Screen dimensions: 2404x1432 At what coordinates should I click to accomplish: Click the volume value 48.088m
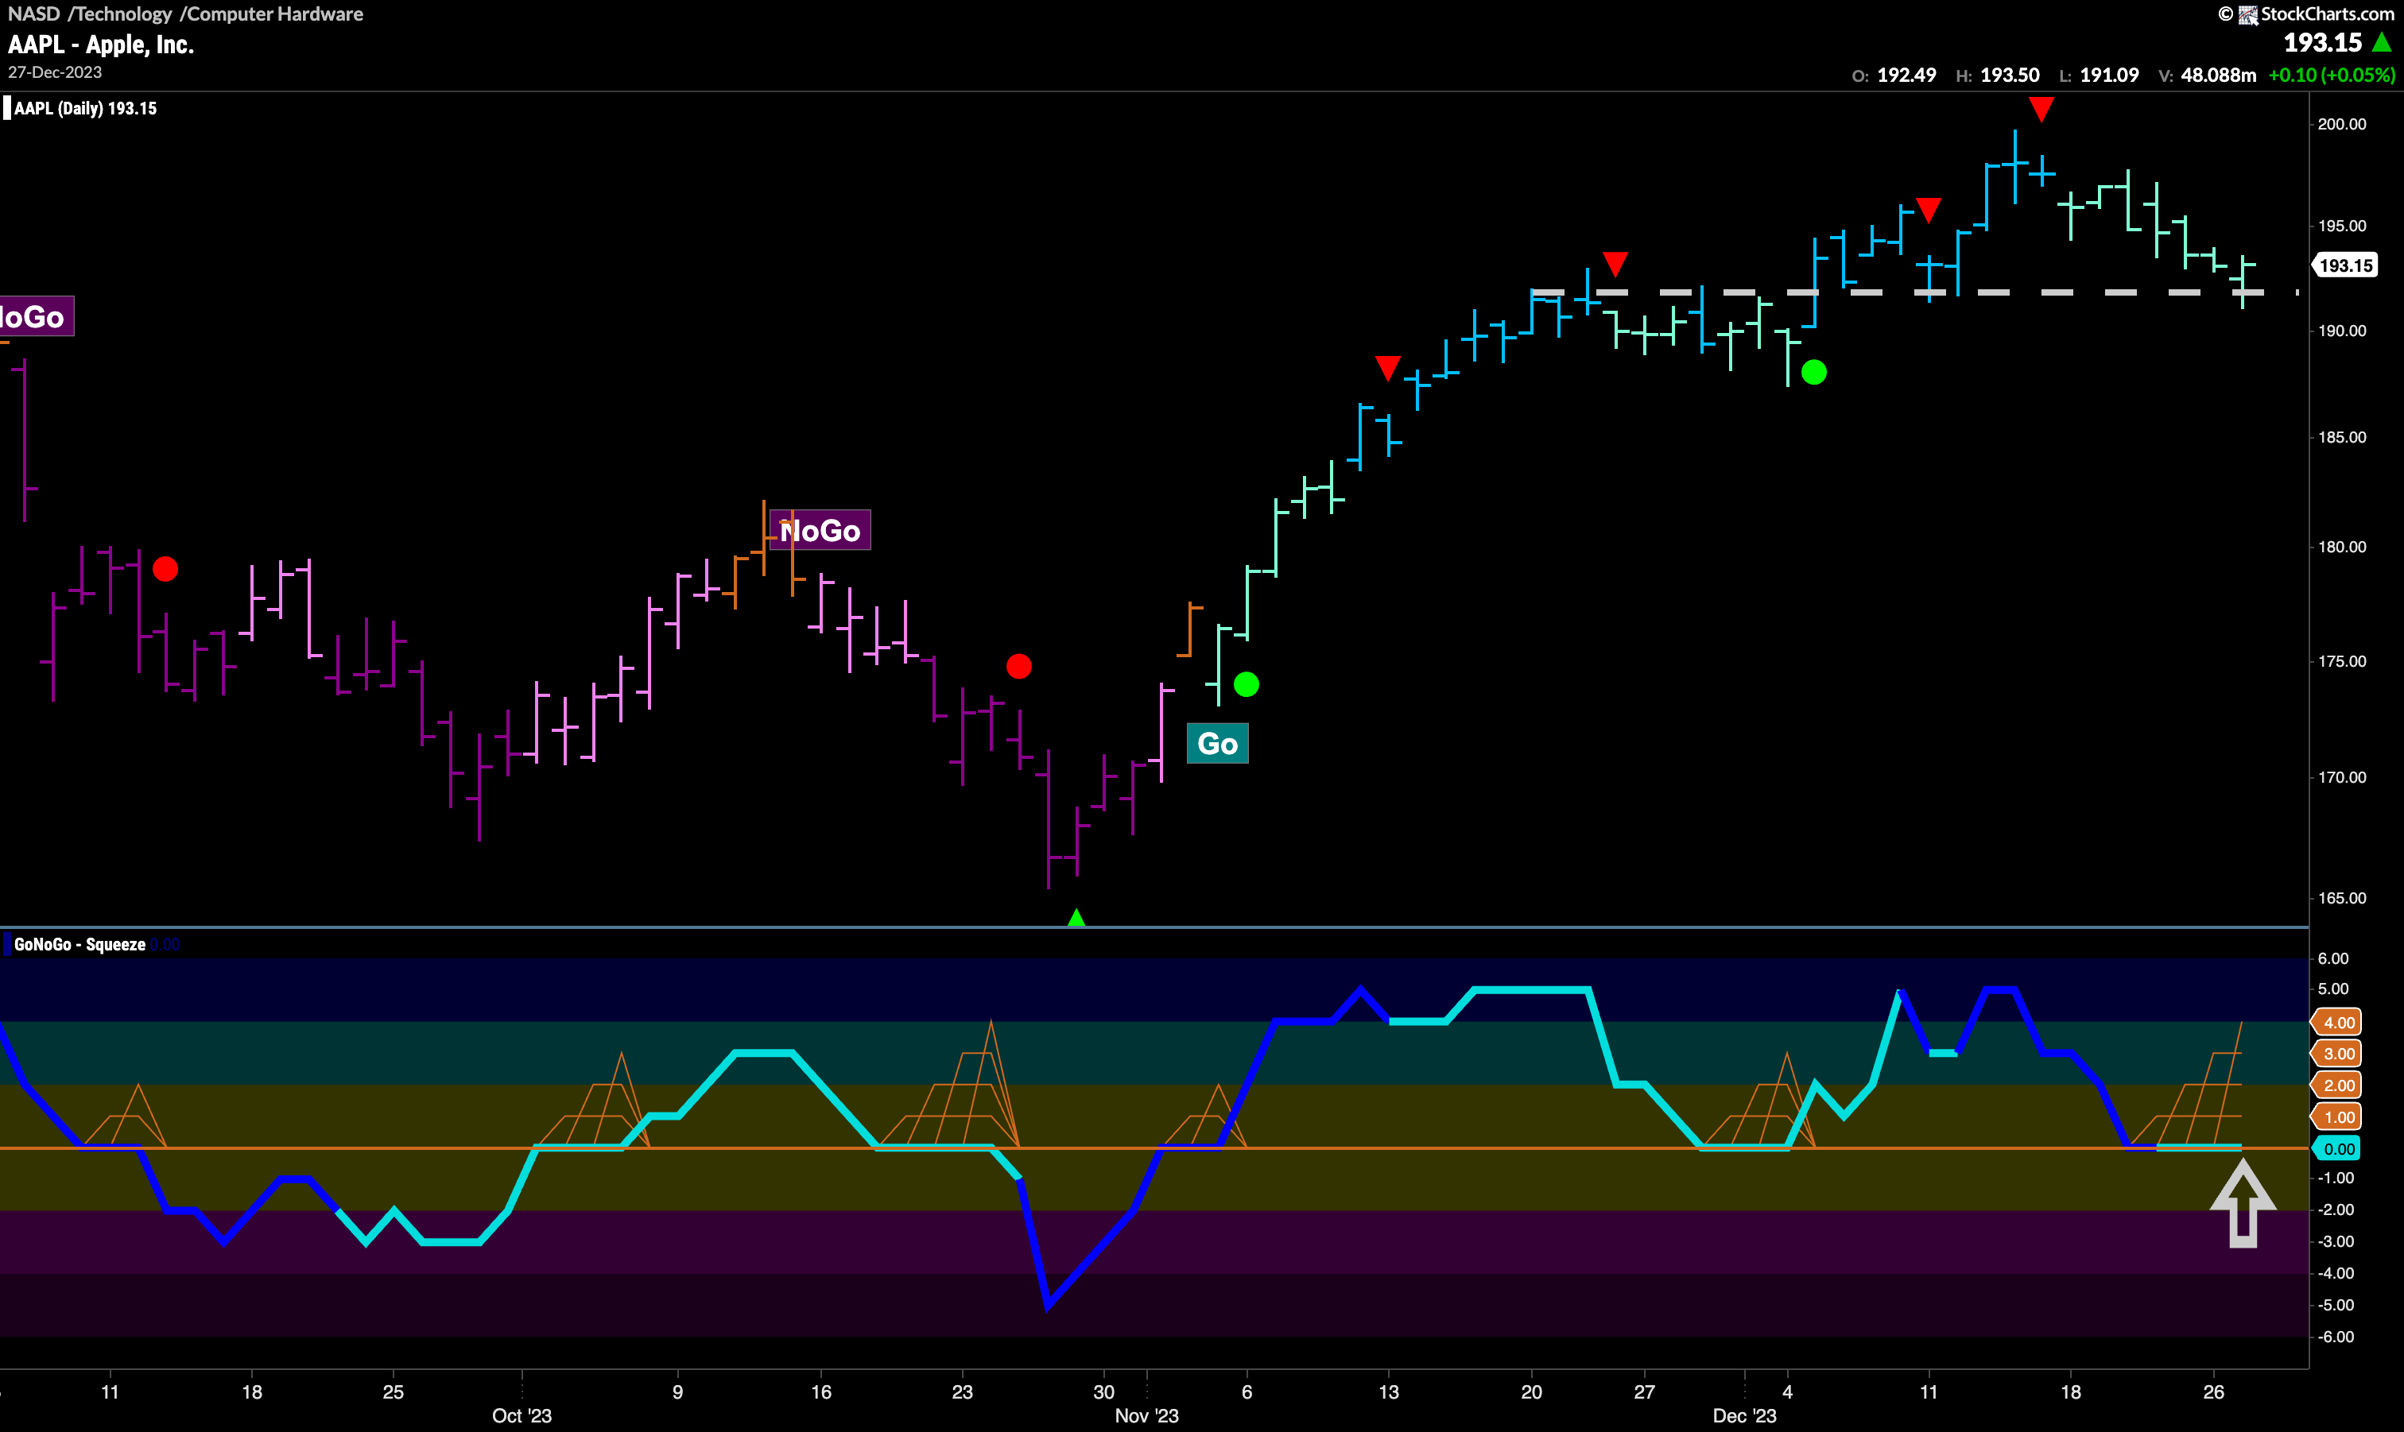[x=2218, y=75]
